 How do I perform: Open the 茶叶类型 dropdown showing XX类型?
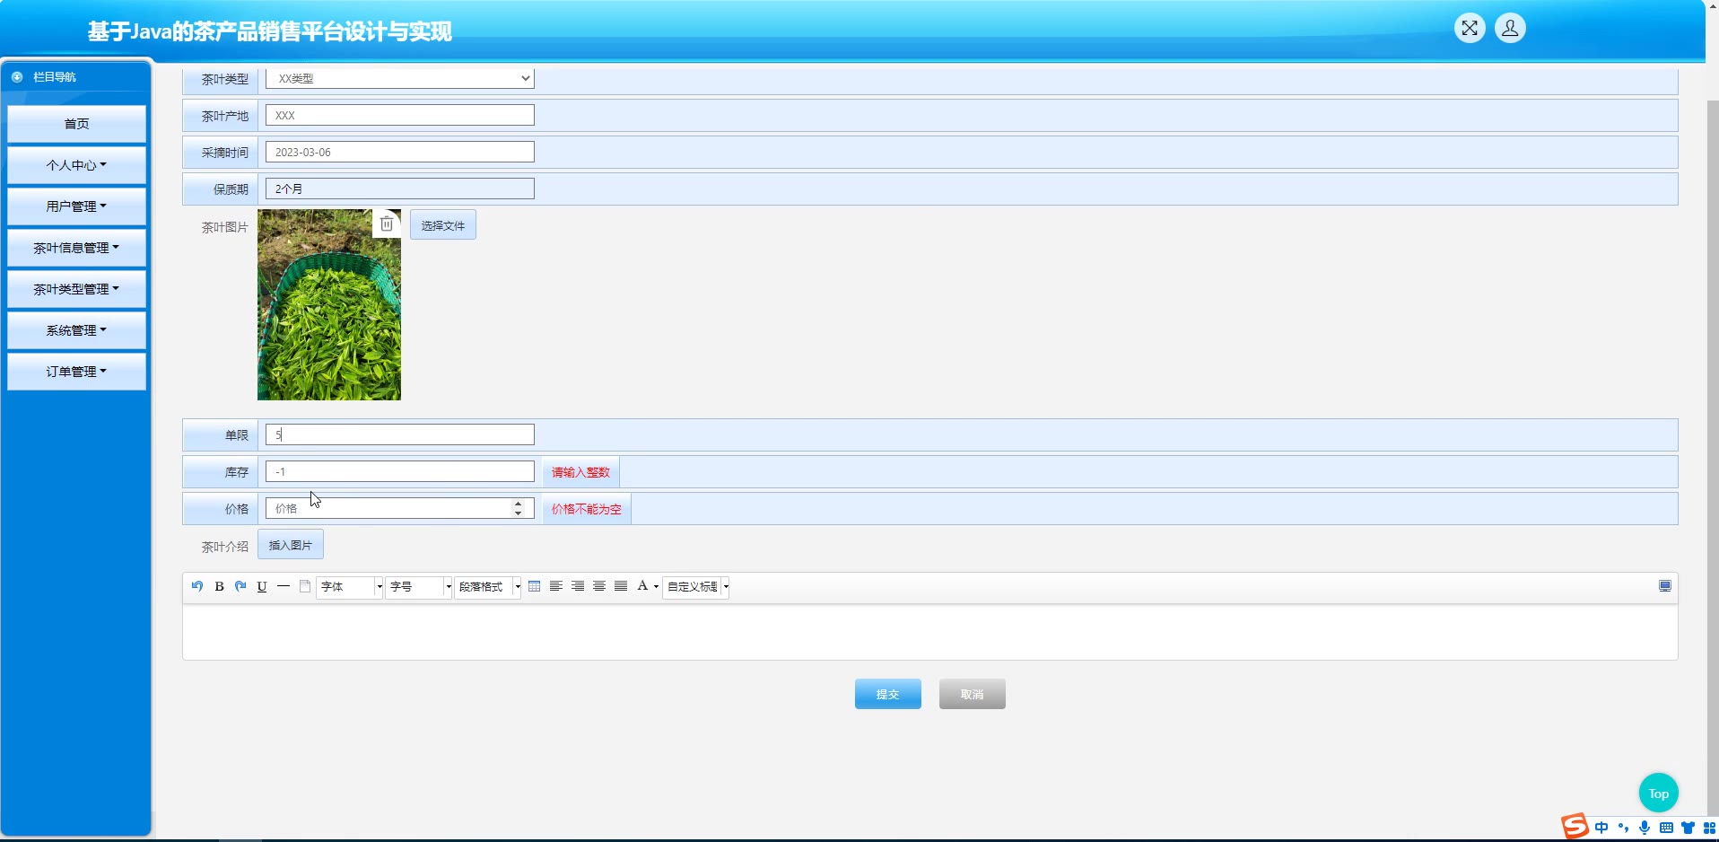point(400,78)
